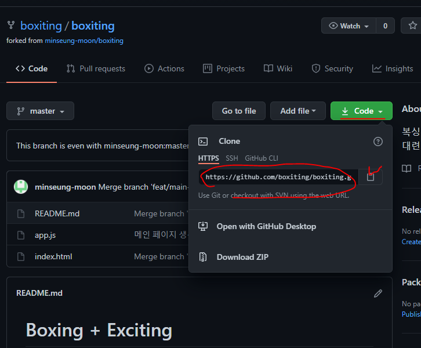Click the Pull requests tab icon
421x348 pixels.
pyautogui.click(x=71, y=69)
